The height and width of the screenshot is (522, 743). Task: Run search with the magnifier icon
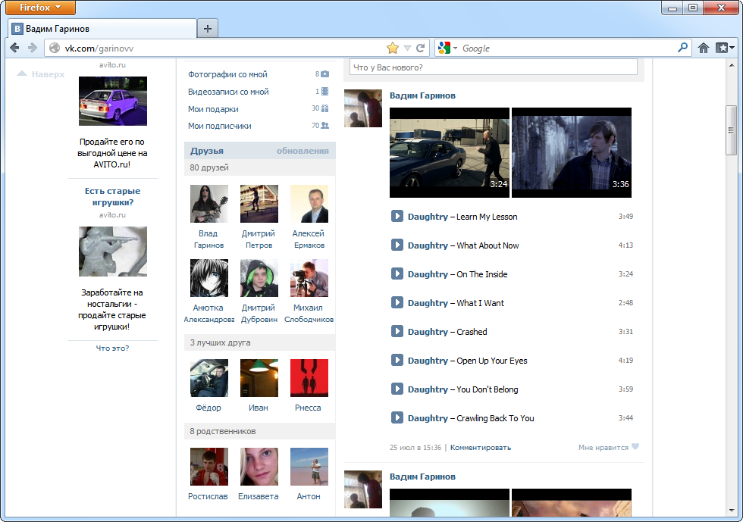point(682,48)
